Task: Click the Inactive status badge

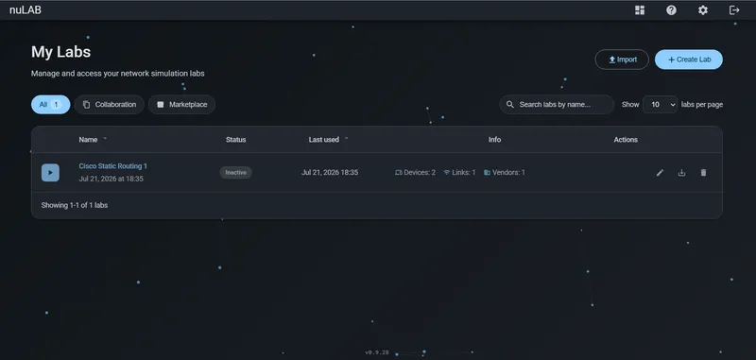Action: (235, 173)
